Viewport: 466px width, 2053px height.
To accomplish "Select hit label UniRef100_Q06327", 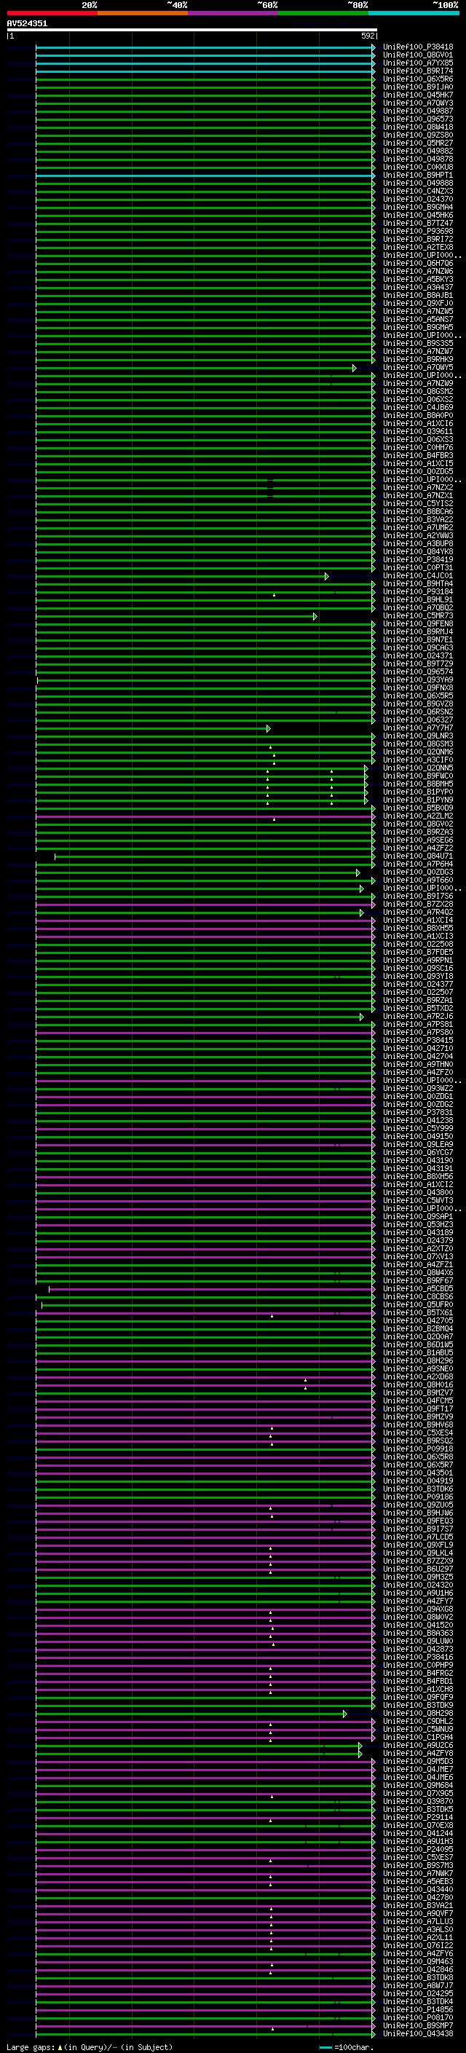I will click(x=418, y=720).
